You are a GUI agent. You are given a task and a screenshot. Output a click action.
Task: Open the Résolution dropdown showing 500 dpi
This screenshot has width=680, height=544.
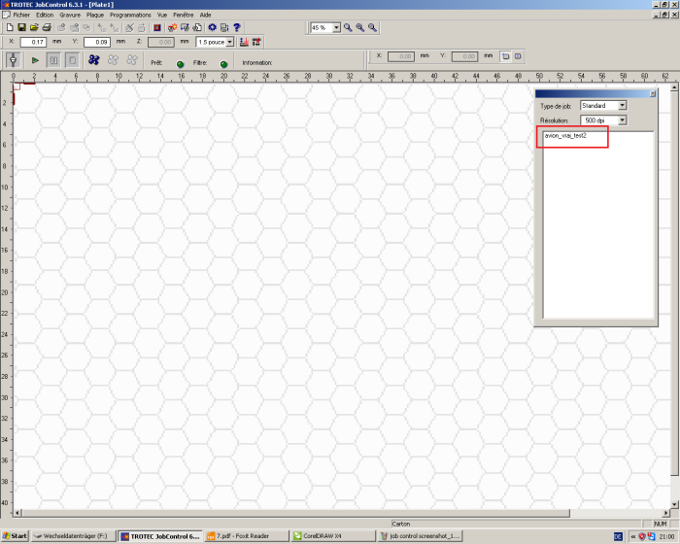(623, 120)
